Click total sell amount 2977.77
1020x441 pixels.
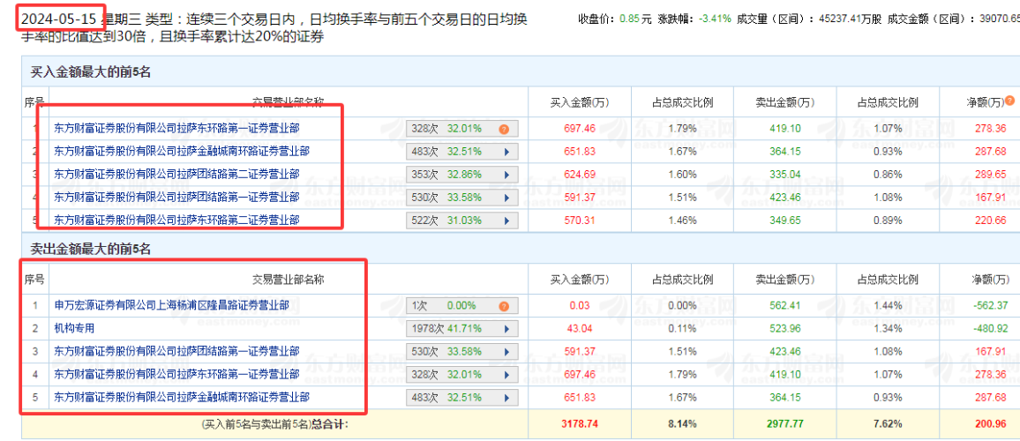click(x=784, y=424)
